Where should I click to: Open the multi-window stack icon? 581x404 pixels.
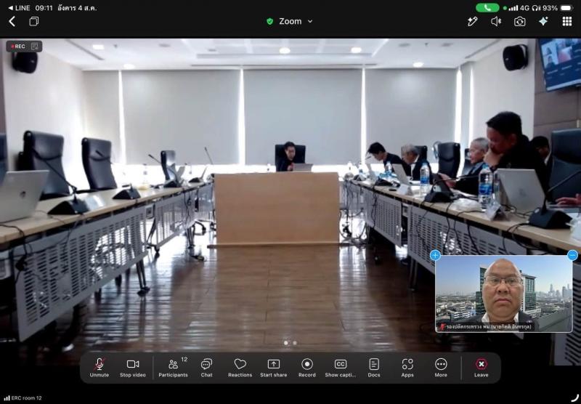pos(33,22)
